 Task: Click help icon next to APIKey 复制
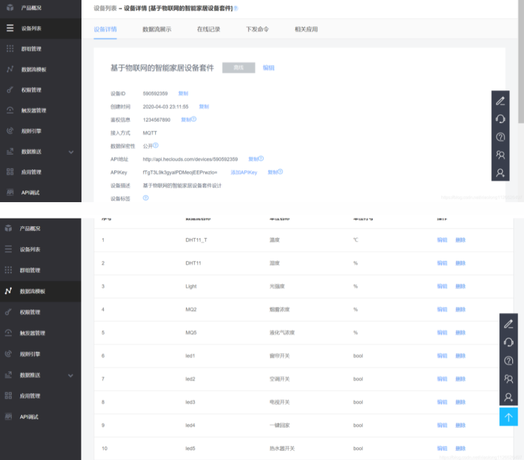point(280,171)
